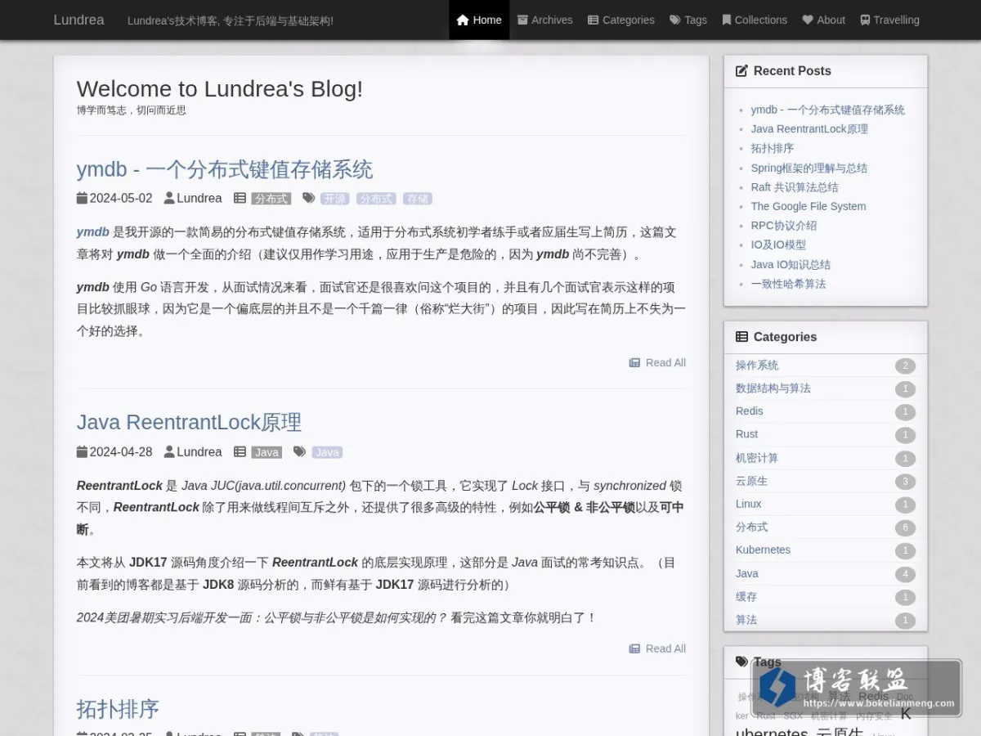This screenshot has width=981, height=736.
Task: Click Read All under ReentrantLock post
Action: tap(657, 648)
